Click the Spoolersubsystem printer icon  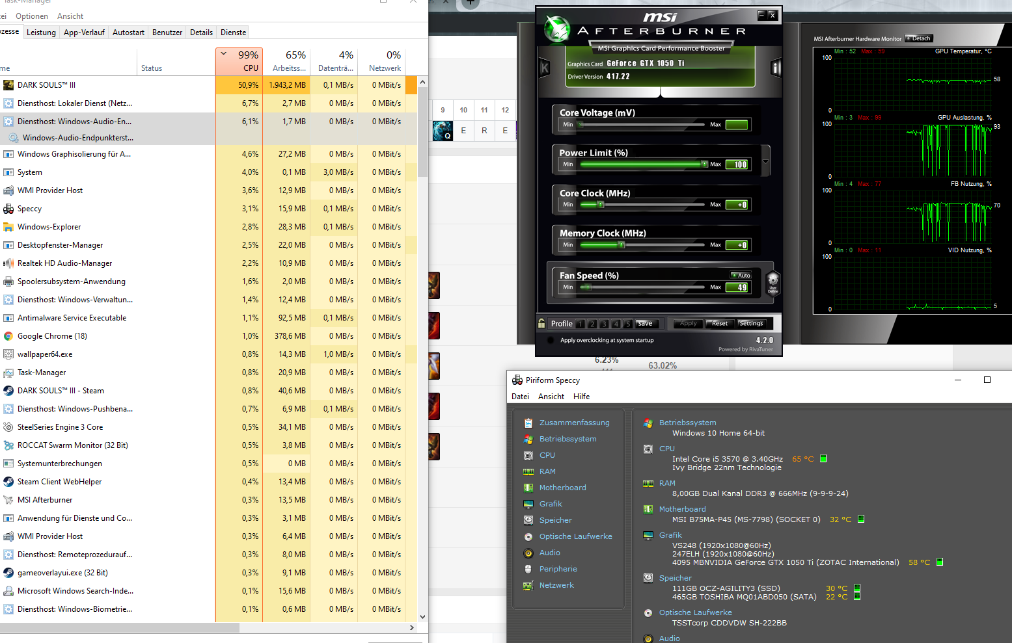tap(8, 282)
